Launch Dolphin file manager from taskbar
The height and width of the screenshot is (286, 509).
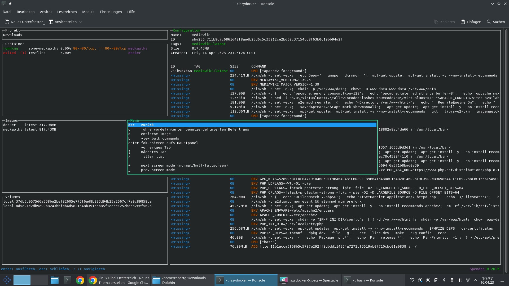(55, 280)
